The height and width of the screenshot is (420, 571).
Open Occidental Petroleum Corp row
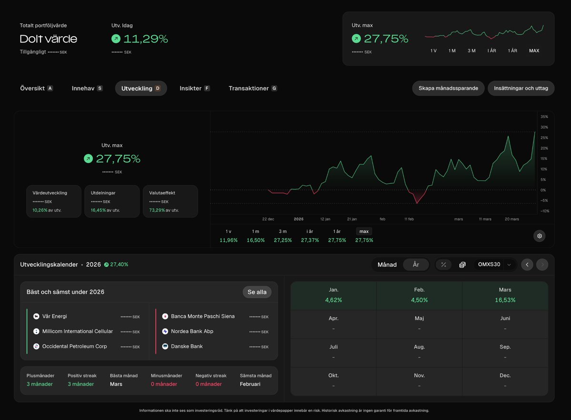[x=87, y=346]
